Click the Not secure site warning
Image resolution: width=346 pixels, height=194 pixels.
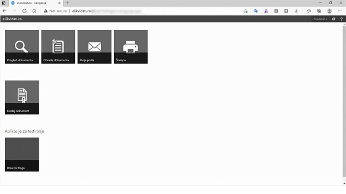coord(55,11)
